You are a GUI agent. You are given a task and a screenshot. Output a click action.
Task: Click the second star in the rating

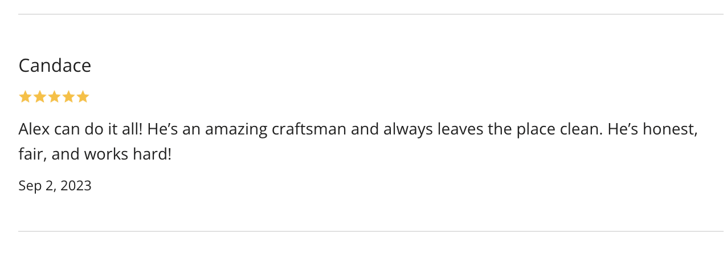[40, 97]
